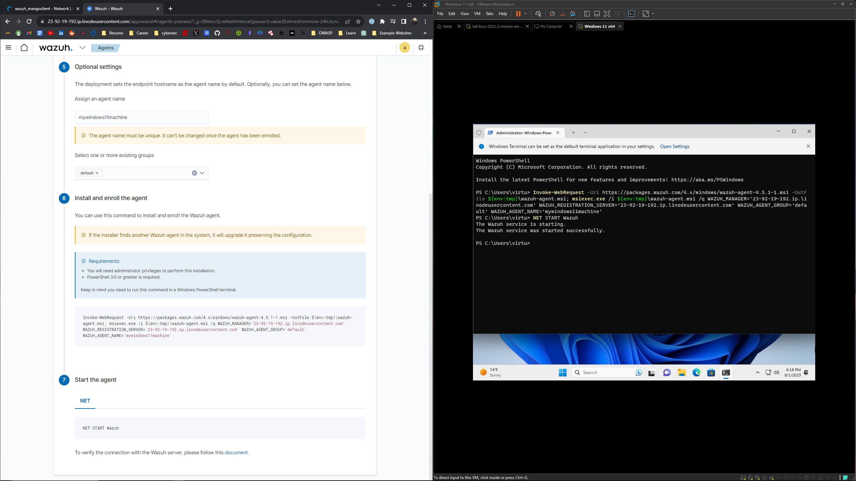The height and width of the screenshot is (481, 856).
Task: Open the Wazuh help lifebuoy icon
Action: tap(421, 48)
